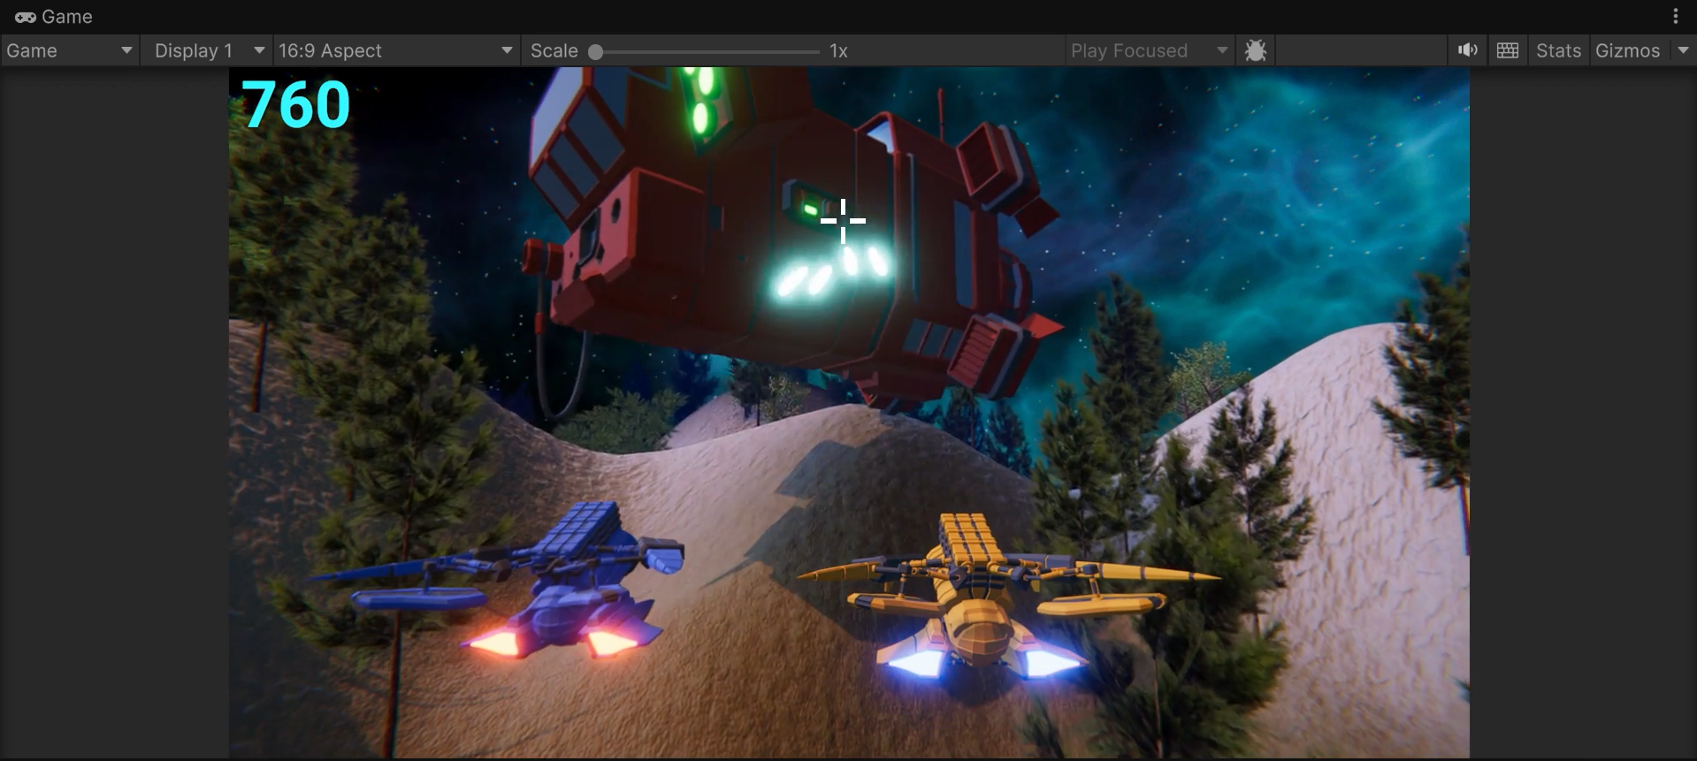The width and height of the screenshot is (1697, 761).
Task: Toggle Gizmos visibility button
Action: click(1628, 50)
